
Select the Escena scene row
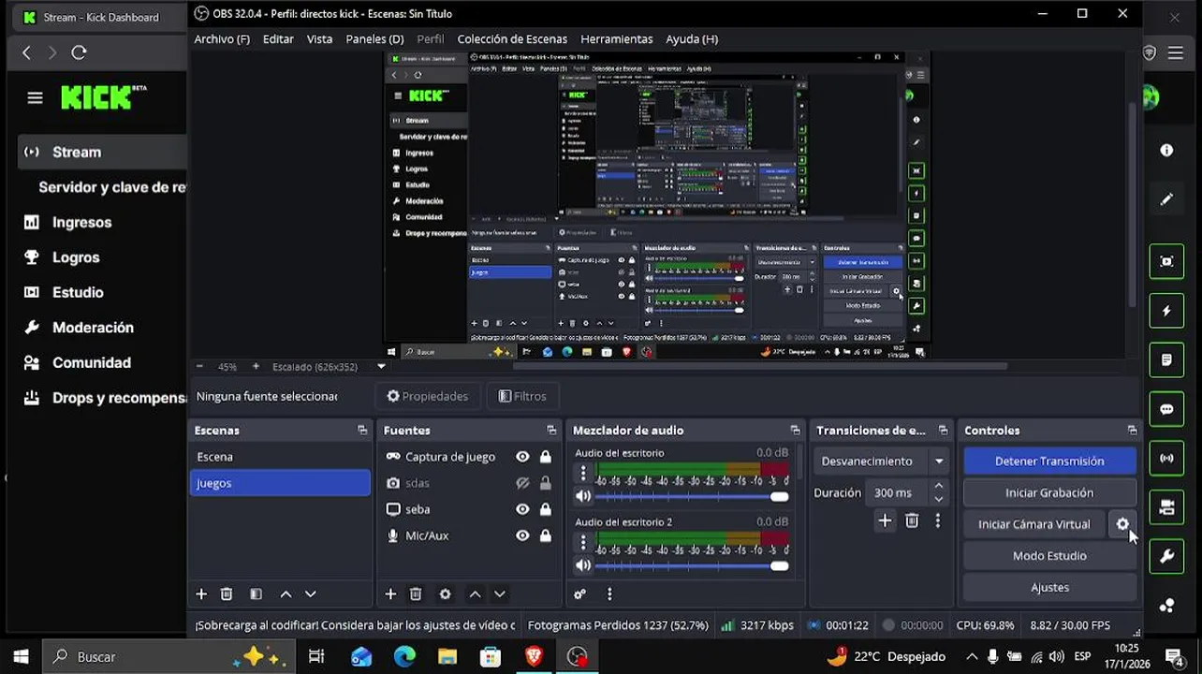point(280,457)
